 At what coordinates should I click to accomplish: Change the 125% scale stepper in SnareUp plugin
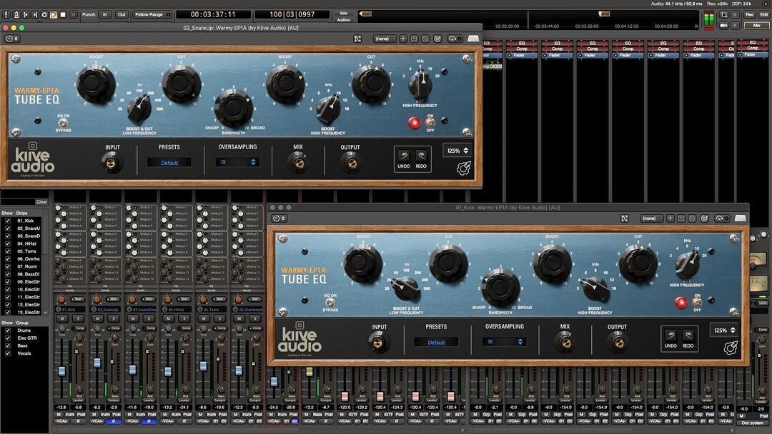point(457,151)
